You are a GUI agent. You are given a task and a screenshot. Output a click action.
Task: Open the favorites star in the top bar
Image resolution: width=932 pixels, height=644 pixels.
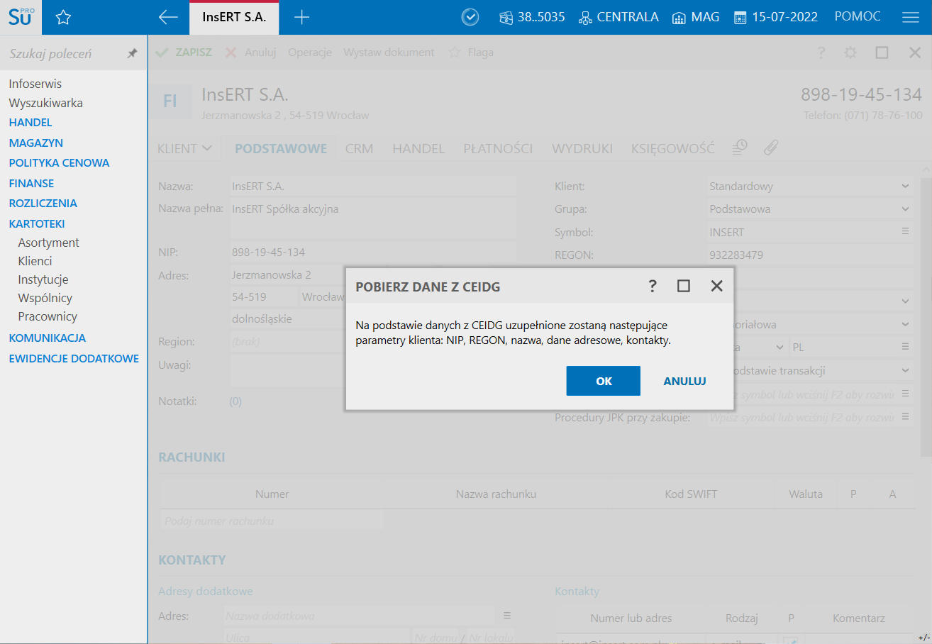tap(63, 18)
